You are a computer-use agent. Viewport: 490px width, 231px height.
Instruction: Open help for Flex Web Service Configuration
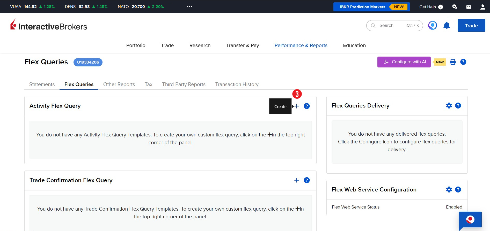click(458, 190)
